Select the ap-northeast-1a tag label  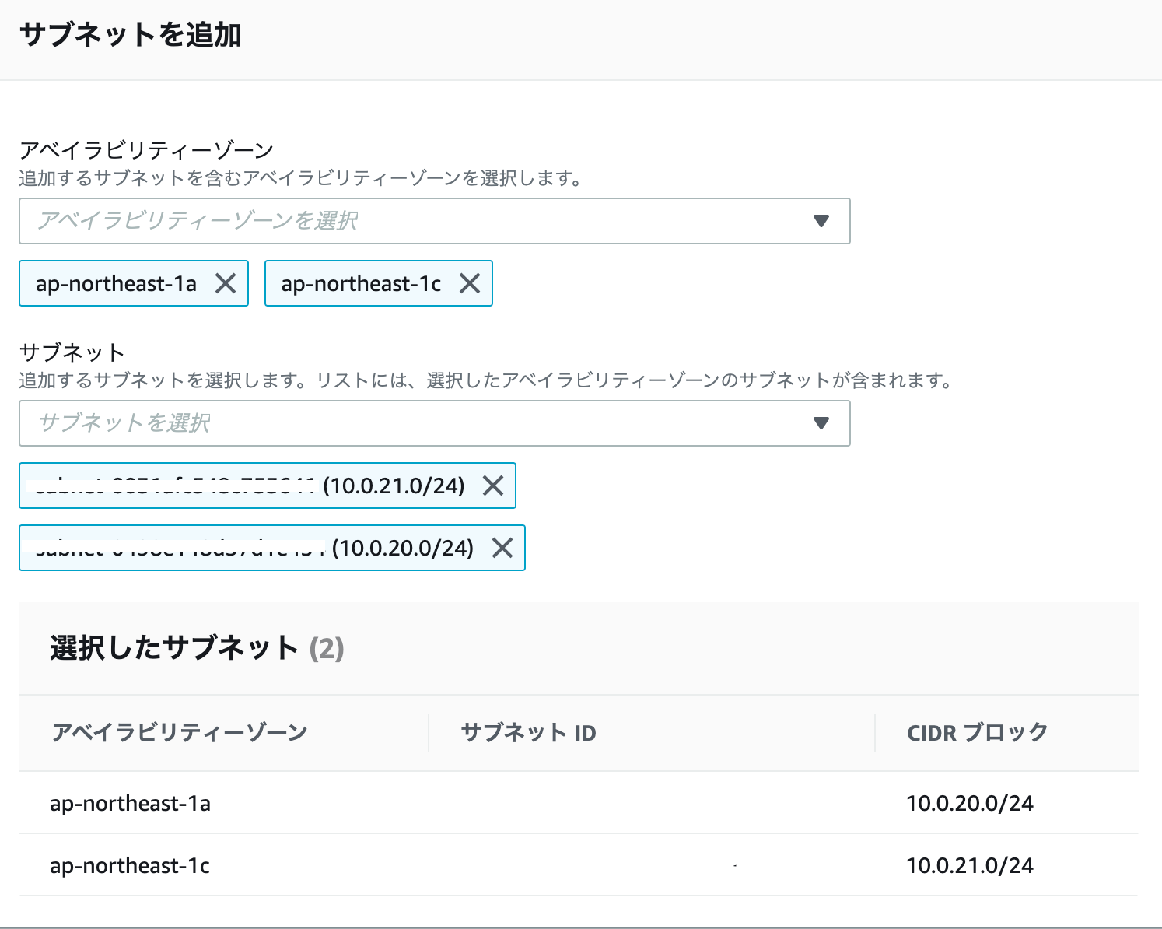coord(115,283)
